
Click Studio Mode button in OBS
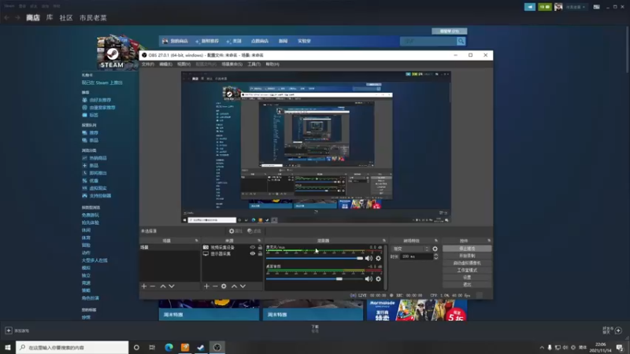(467, 270)
